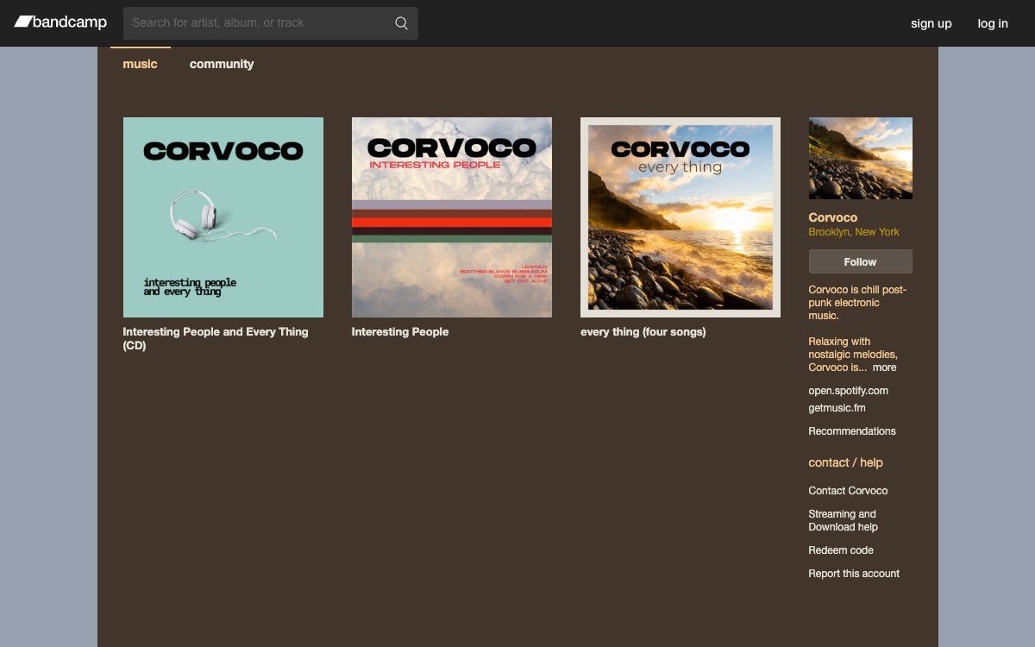Open the open.spotify.com link
This screenshot has width=1035, height=647.
click(x=849, y=391)
